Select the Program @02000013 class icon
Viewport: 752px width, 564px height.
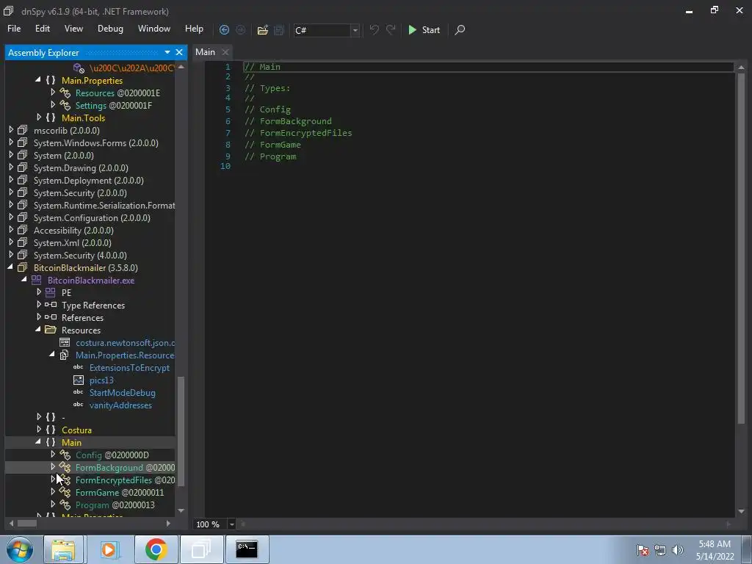point(65,505)
